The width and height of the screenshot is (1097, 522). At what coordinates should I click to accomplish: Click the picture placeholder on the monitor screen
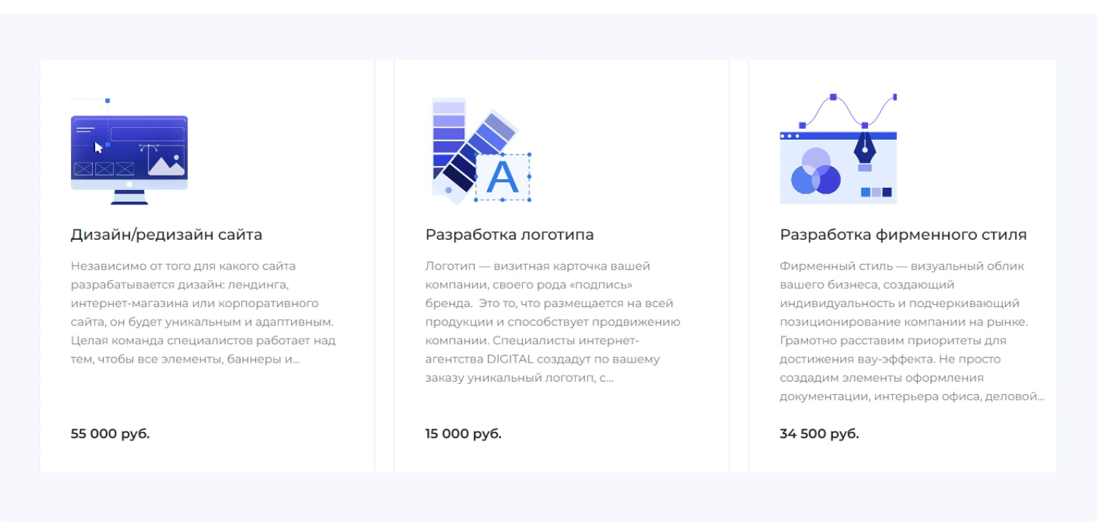click(166, 161)
